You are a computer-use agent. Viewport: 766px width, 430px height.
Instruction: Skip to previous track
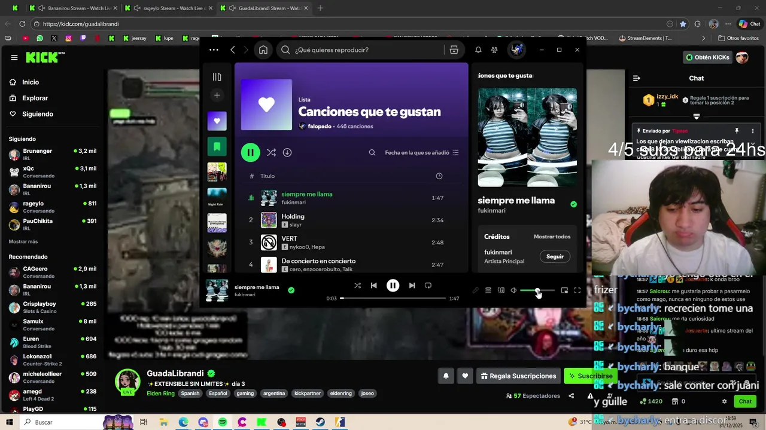pyautogui.click(x=373, y=285)
